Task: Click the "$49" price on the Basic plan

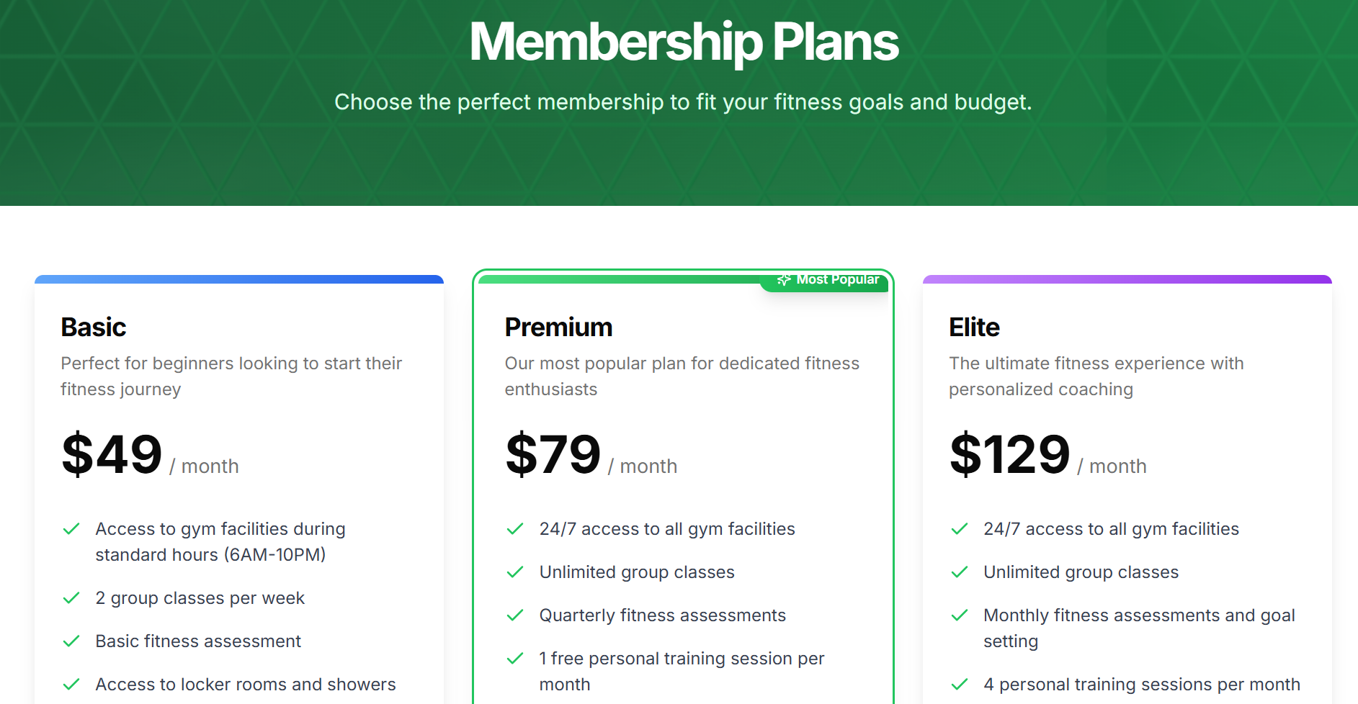Action: 111,453
